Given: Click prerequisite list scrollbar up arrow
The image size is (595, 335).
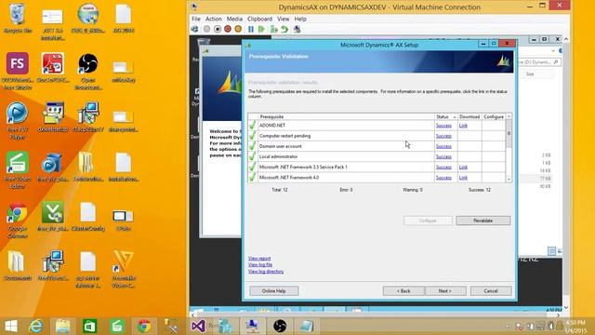Looking at the screenshot, I should click(509, 116).
